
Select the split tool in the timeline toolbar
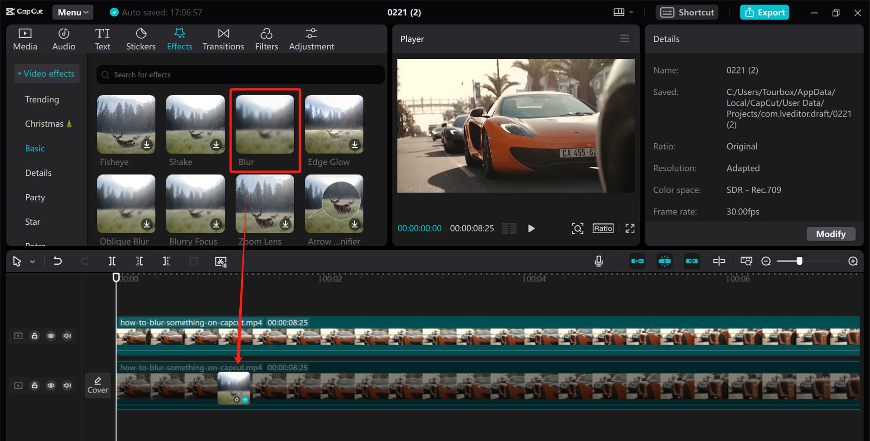[112, 261]
